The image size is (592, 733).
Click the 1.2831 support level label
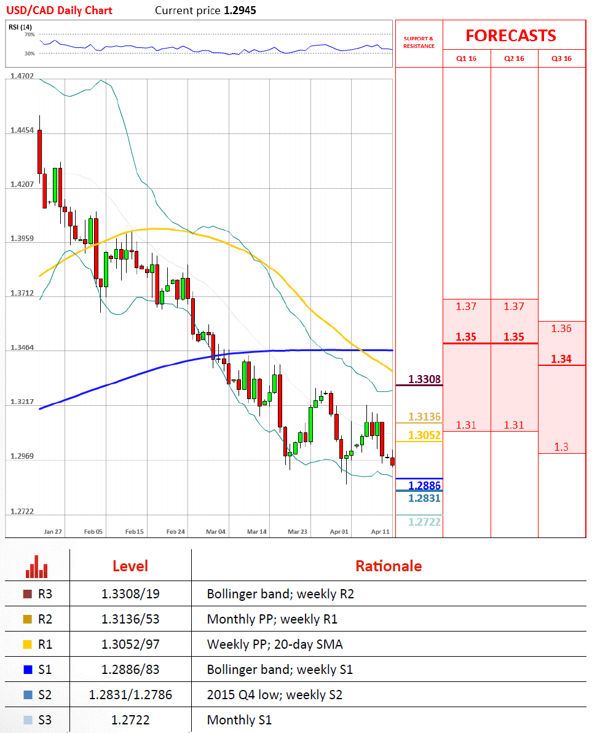click(424, 498)
